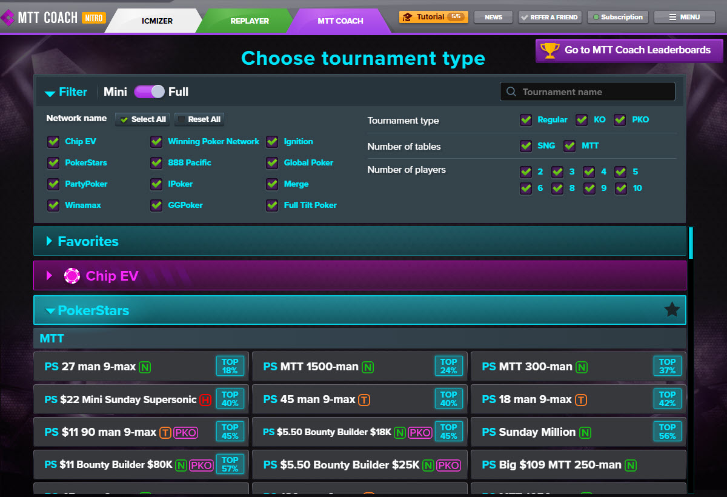
Task: Uncheck the Ignition network checkbox
Action: pyautogui.click(x=272, y=142)
